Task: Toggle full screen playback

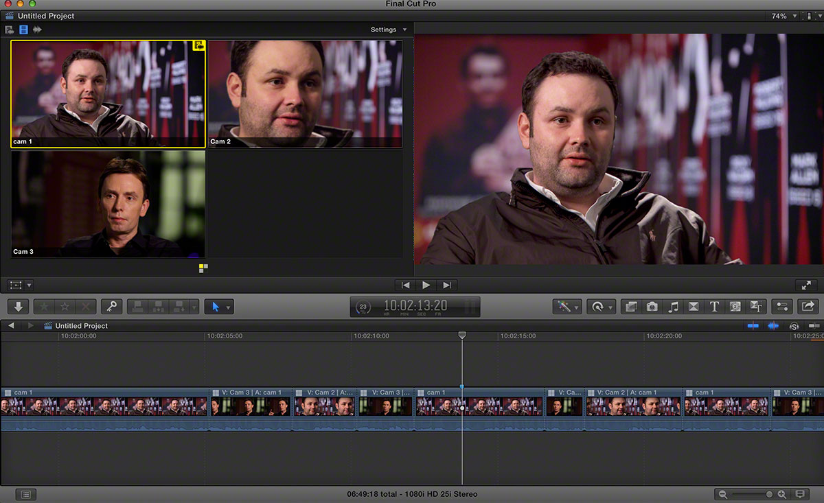Action: click(805, 285)
